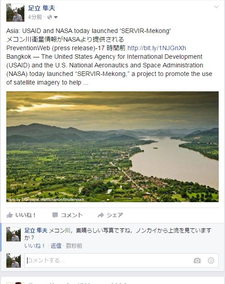Open the Mekong river photo
This screenshot has height=284, width=225.
point(112,147)
